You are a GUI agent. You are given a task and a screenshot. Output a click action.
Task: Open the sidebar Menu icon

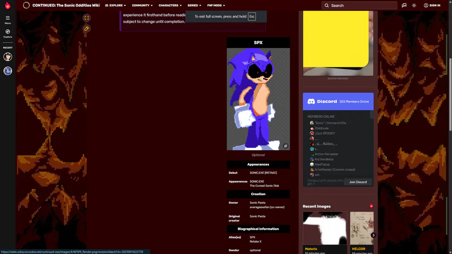point(8,20)
